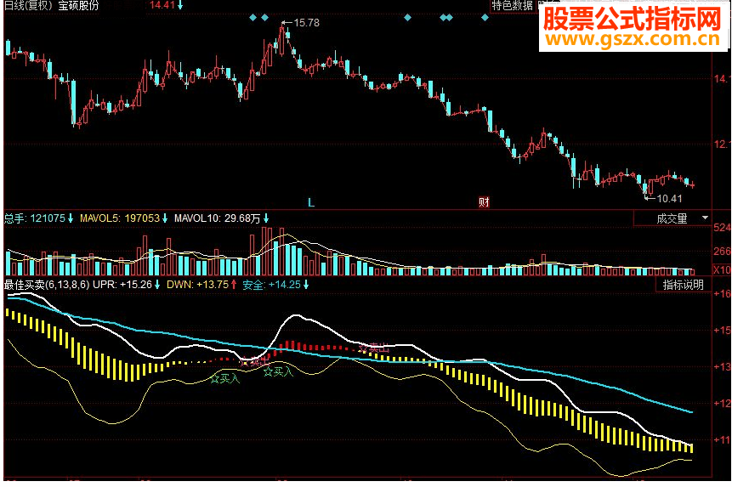Click the 指标说明 button
Viewport: 732px width, 487px height.
tap(683, 285)
